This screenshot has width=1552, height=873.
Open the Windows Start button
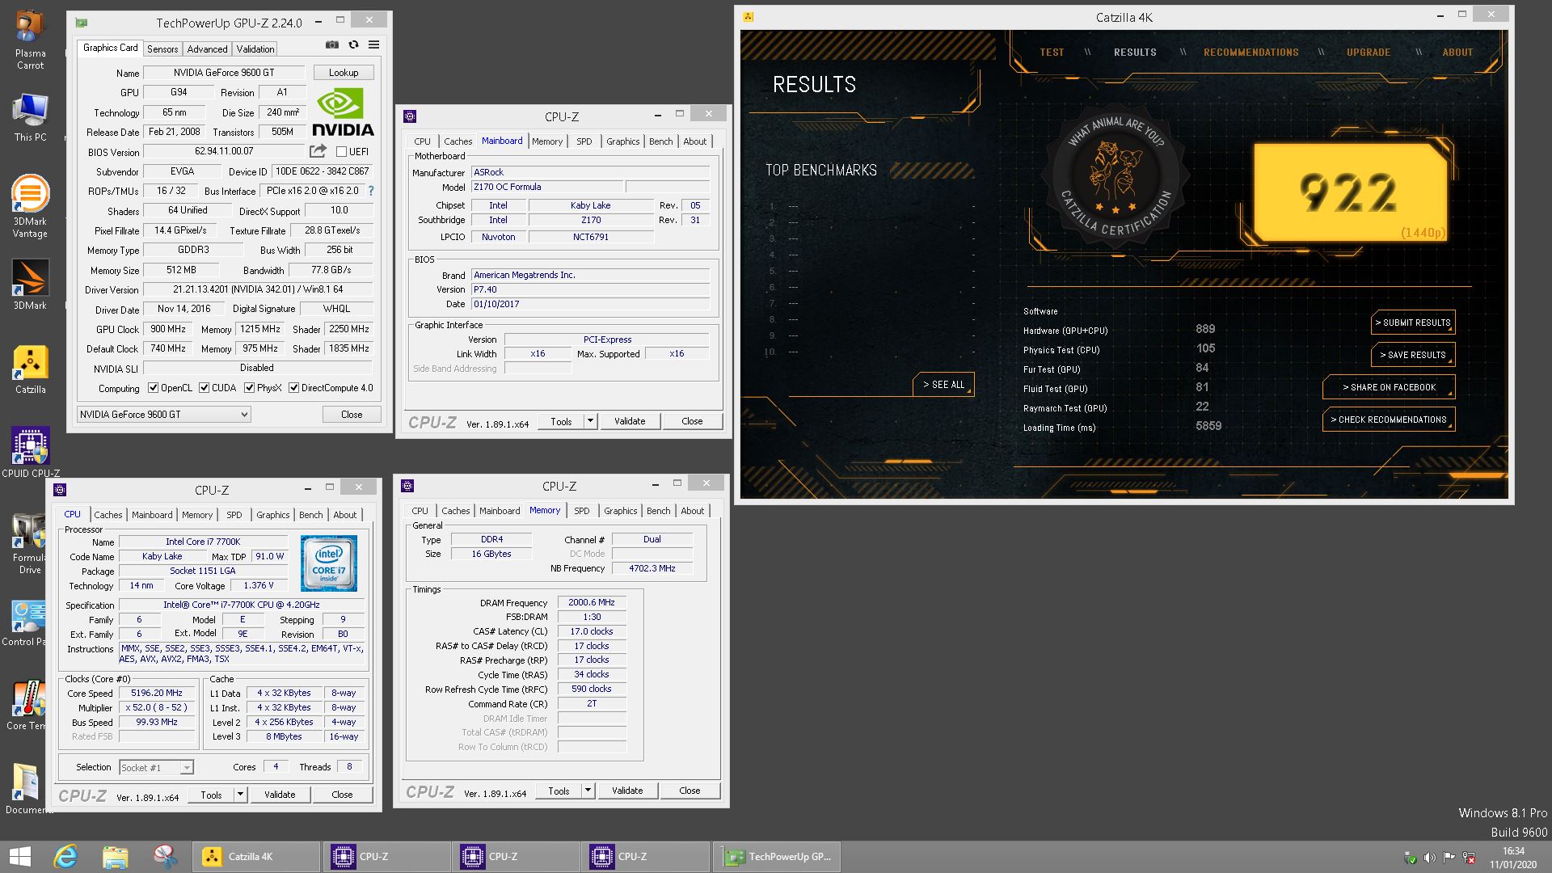(19, 857)
